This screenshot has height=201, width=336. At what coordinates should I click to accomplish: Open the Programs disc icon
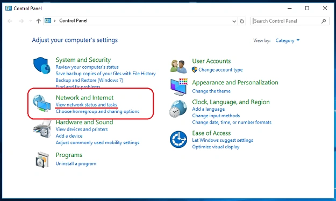[x=42, y=160]
